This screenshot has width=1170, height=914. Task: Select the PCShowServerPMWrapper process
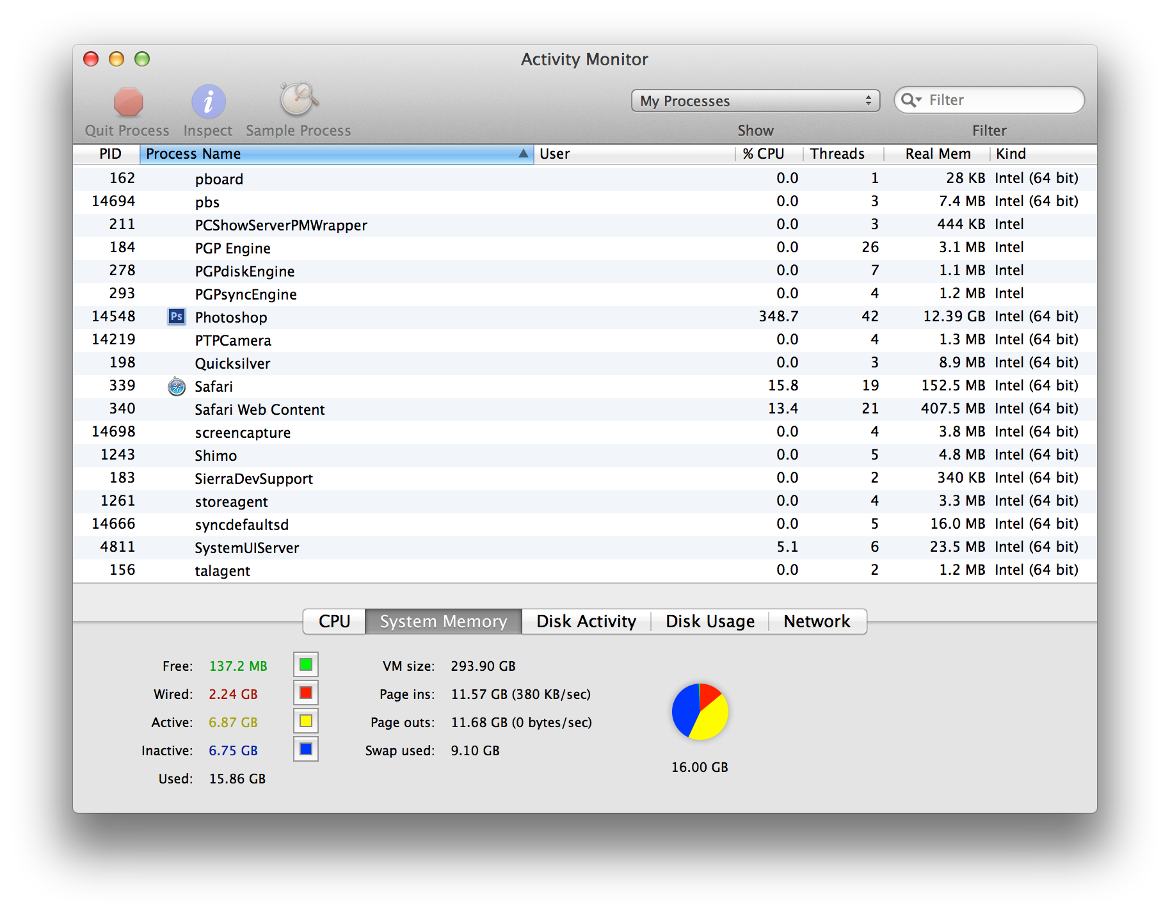coord(281,225)
